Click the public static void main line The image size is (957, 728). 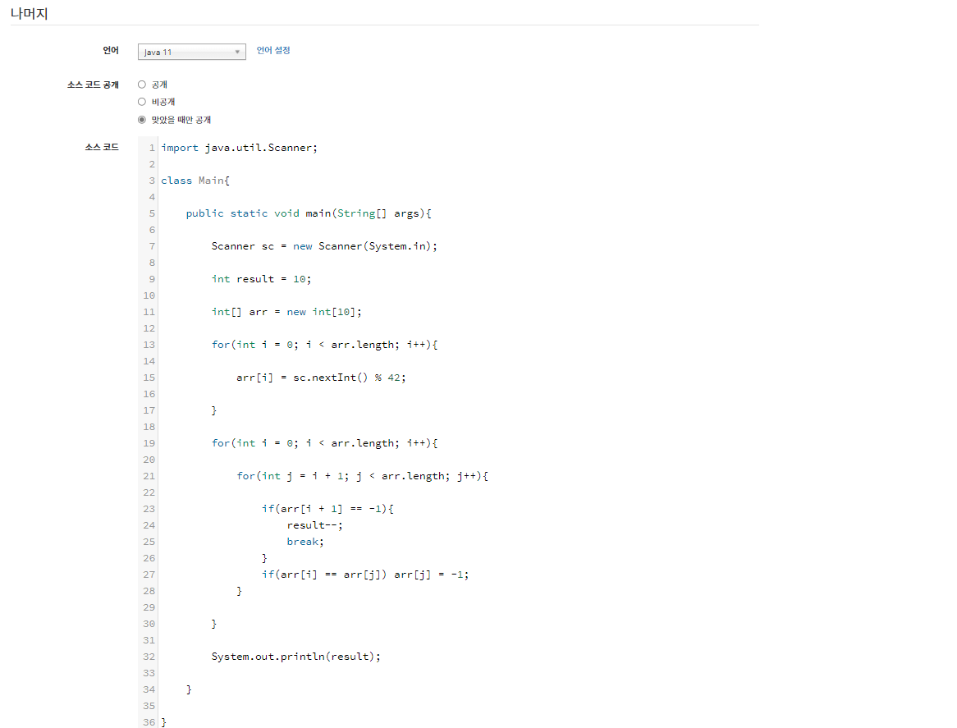pos(309,213)
